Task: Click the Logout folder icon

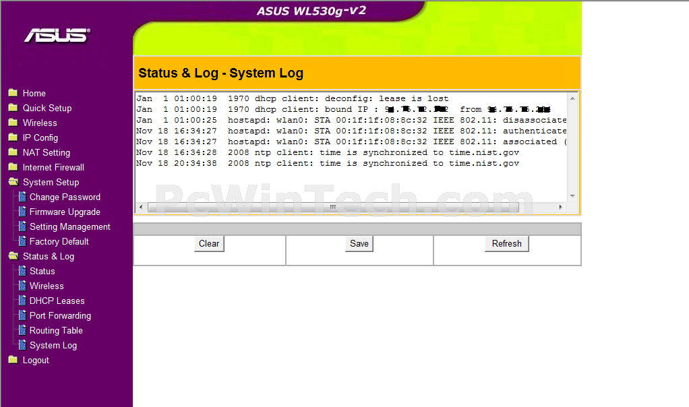Action: [x=13, y=360]
